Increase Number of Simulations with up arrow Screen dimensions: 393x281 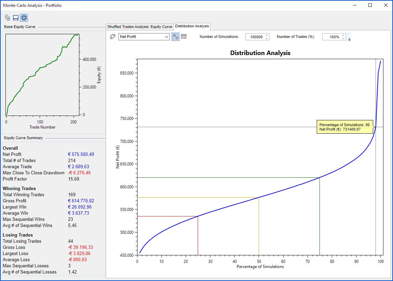click(267, 35)
